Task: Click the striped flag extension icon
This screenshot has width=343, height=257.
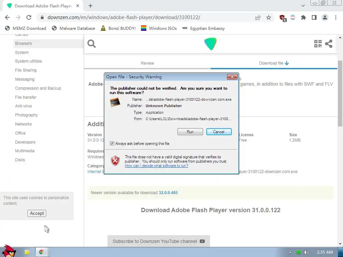Action: point(293,17)
